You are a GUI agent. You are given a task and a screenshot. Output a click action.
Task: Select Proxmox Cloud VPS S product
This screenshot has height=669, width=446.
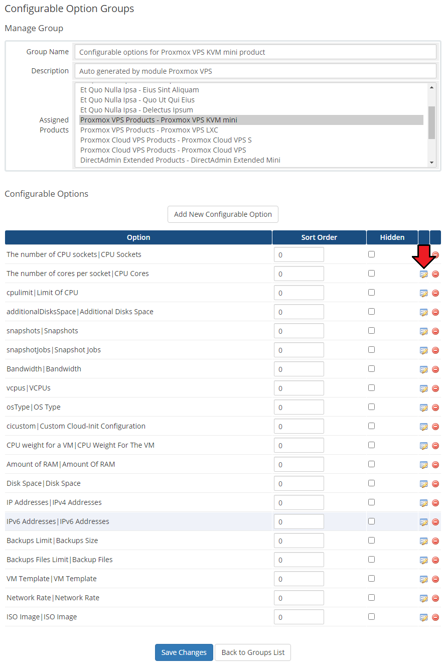(x=251, y=140)
